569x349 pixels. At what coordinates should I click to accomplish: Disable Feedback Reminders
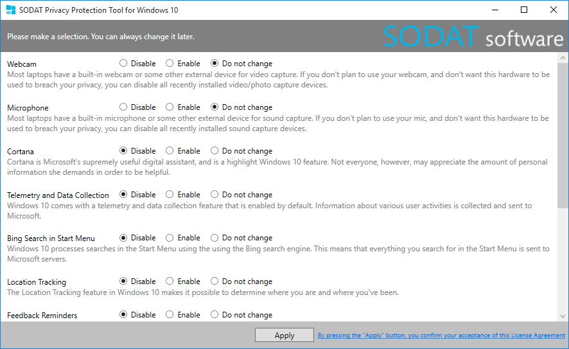[x=137, y=315]
